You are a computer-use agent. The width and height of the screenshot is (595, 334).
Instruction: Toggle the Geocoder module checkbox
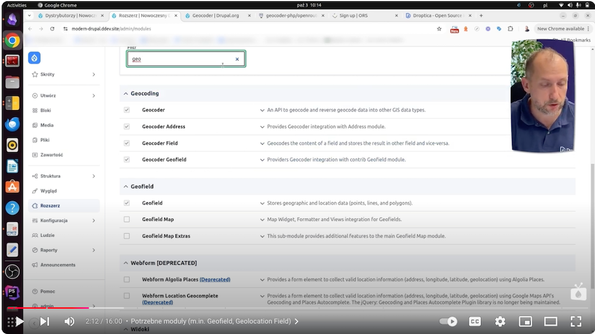coord(126,110)
